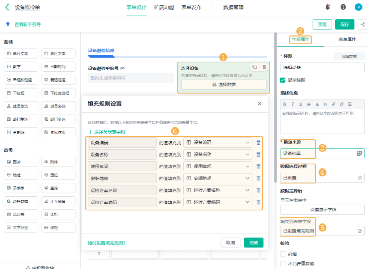Click the trash icon on 选择设备 field
The width and height of the screenshot is (367, 269).
pyautogui.click(x=264, y=67)
